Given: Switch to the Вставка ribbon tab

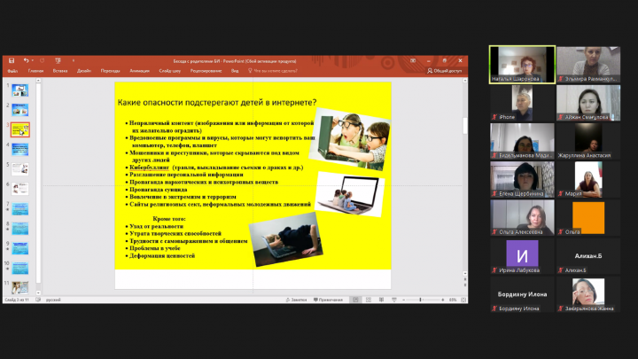Looking at the screenshot, I should (x=60, y=70).
